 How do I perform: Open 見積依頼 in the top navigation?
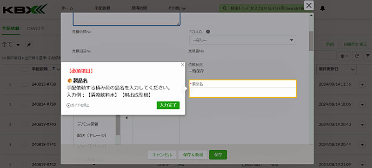(139, 8)
